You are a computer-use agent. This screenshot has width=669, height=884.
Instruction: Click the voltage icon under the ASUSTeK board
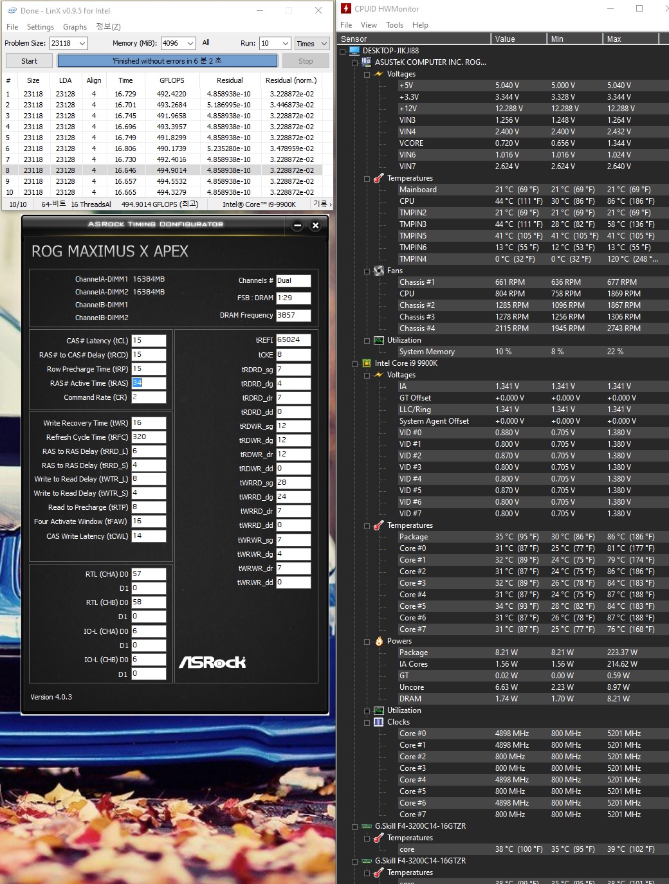pos(379,74)
